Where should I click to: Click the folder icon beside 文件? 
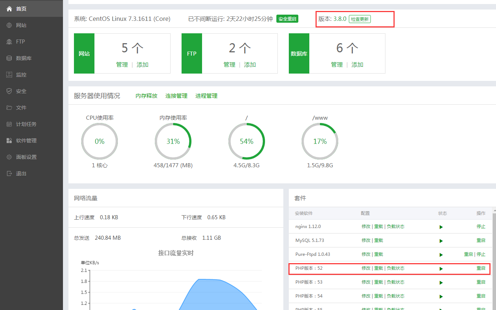click(x=9, y=108)
